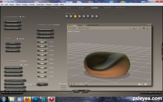Click the double box icon in preview toolbar
Screen dimensions: 163x102
[x=135, y=28]
